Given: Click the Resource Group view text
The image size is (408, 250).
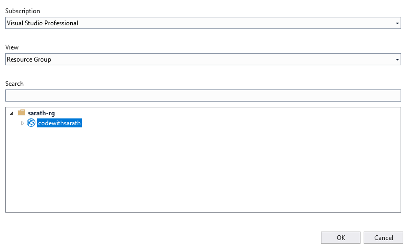Looking at the screenshot, I should 29,59.
